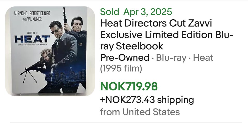This screenshot has height=123, width=248.
Task: Click the "(1995 film)" subtitle text
Action: tap(121, 69)
